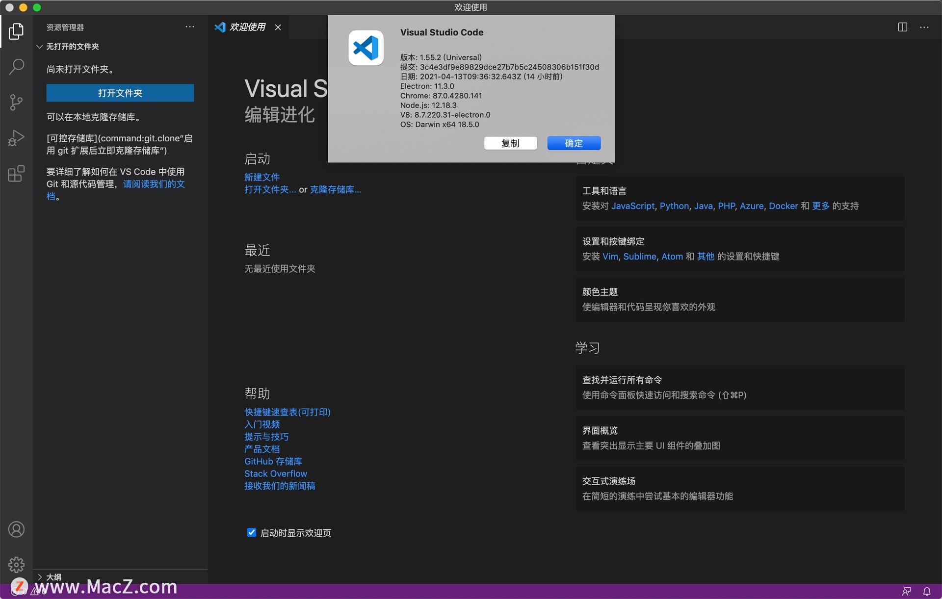Click the OS: Darwin x64 18.5.0 line
Screen dimensions: 942x599
(x=440, y=125)
